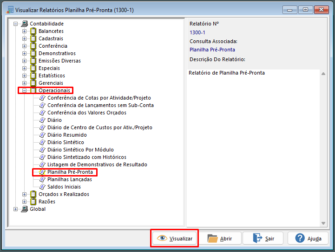Select Listagem de Demonstrativos de Resultado
Screen dimensions: 335x252
coord(97,164)
